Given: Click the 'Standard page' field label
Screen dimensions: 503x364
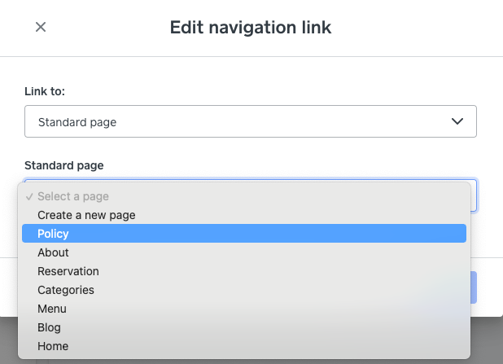Looking at the screenshot, I should (x=64, y=165).
